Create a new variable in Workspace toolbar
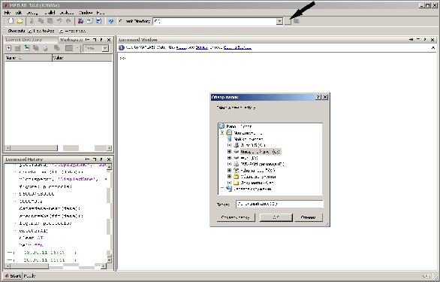Image resolution: width=440 pixels, height=282 pixels. (x=9, y=48)
